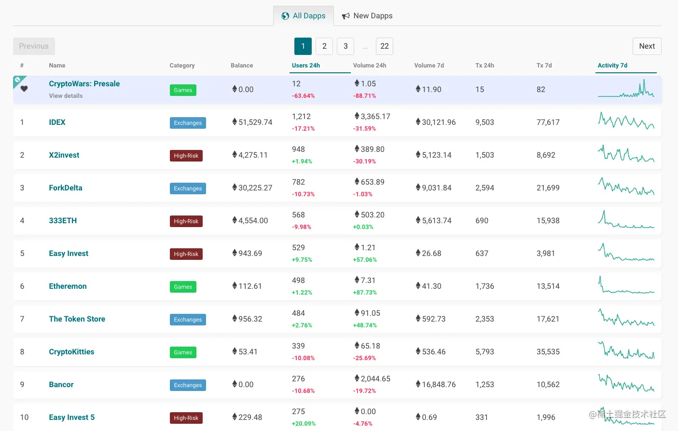Viewport: 678px width, 431px height.
Task: Sort by the Name column header
Action: tap(57, 66)
